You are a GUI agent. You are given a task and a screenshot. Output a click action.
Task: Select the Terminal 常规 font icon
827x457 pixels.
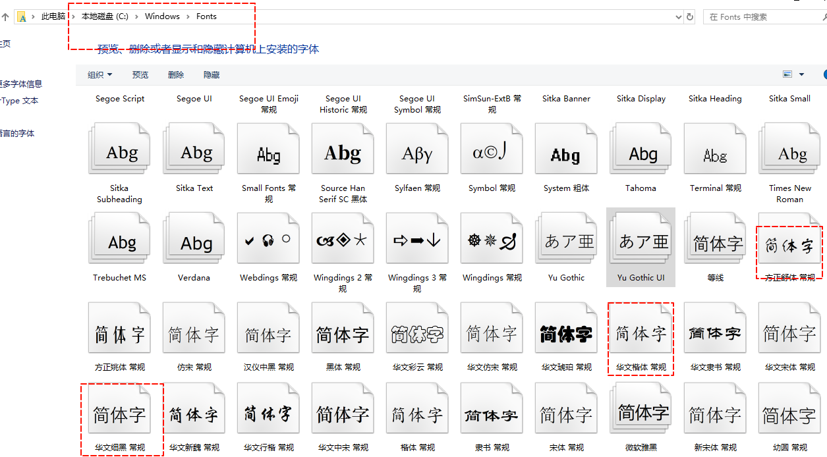pos(715,149)
